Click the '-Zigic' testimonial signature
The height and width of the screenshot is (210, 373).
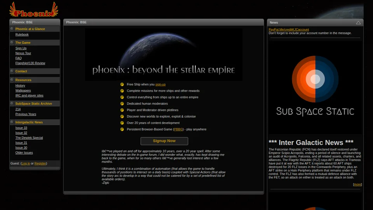(x=105, y=183)
